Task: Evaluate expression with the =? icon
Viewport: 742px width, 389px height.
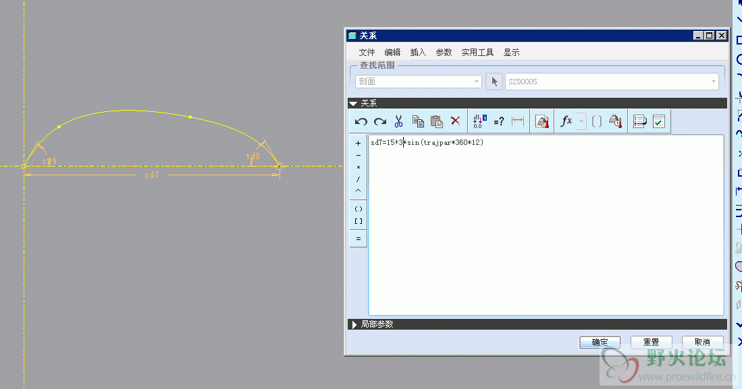Action: click(x=499, y=122)
